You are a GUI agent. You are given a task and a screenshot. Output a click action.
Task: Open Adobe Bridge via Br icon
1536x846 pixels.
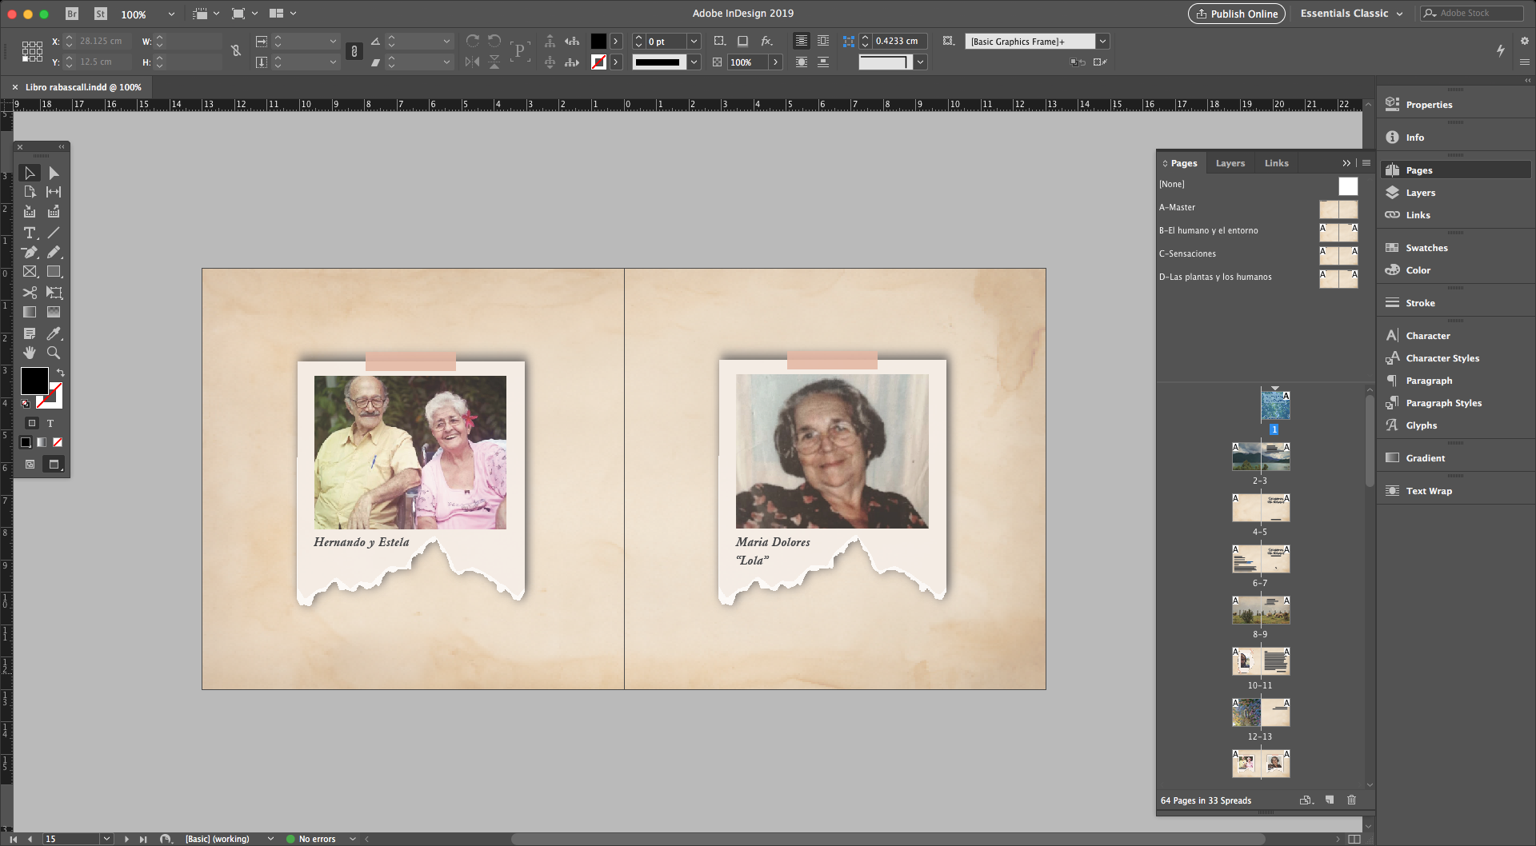[x=72, y=14]
